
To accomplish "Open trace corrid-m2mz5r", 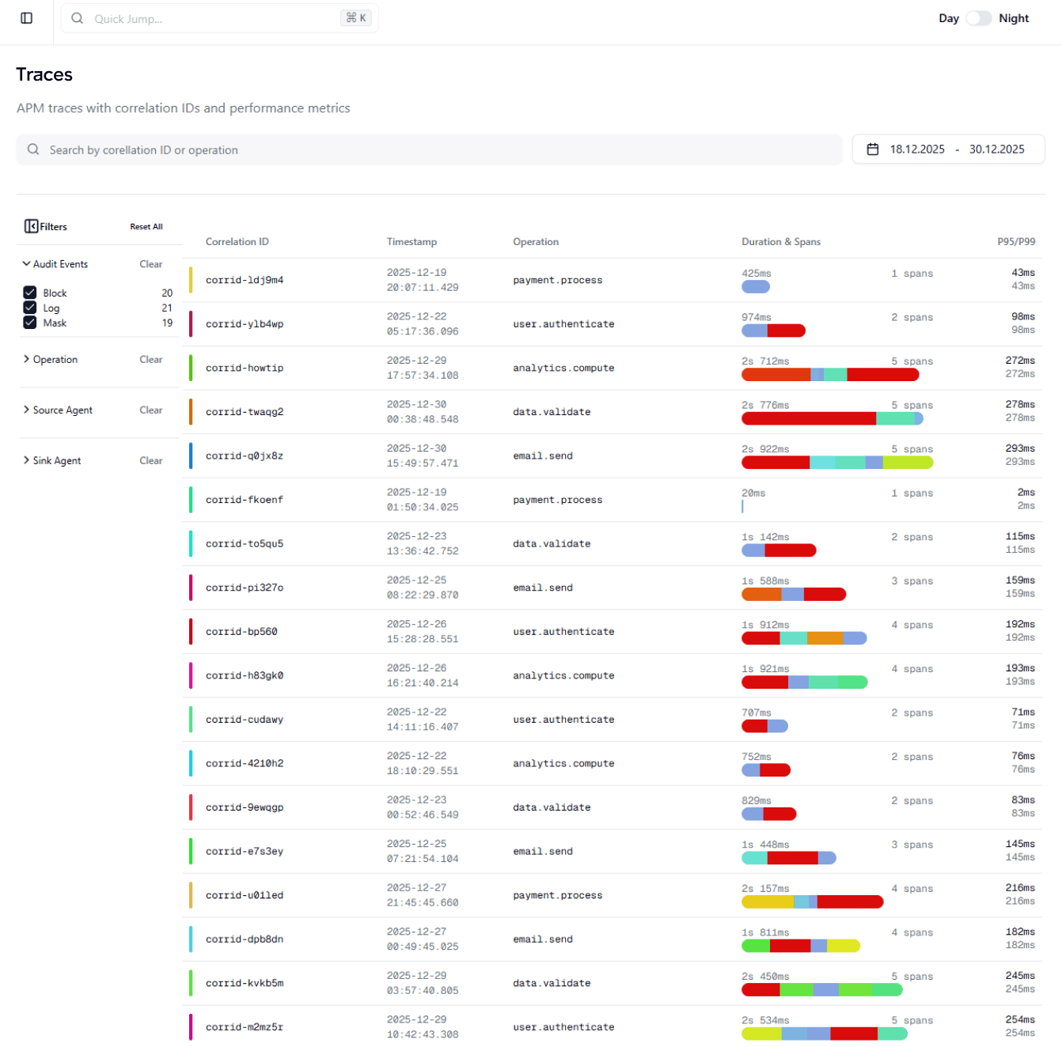I will pos(245,1027).
